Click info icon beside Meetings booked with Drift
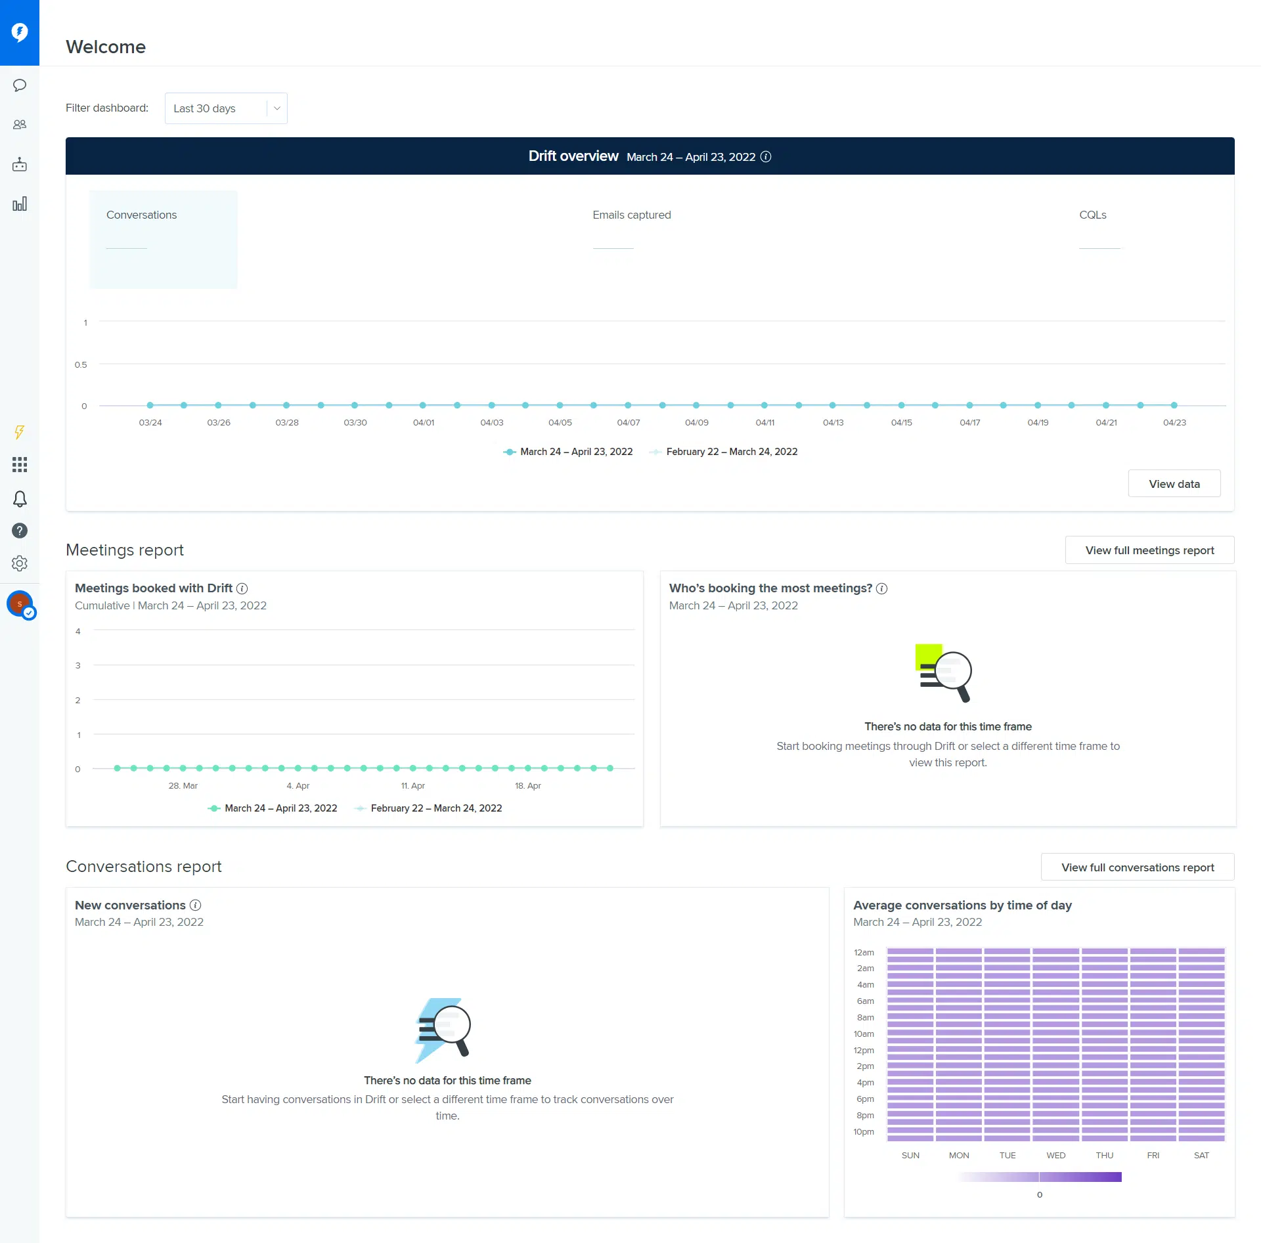This screenshot has height=1243, width=1286. [x=242, y=588]
